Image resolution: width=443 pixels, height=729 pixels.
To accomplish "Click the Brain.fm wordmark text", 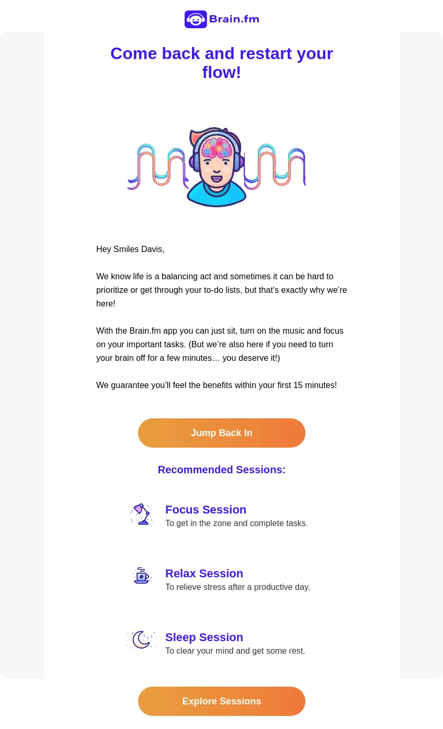I will click(x=234, y=19).
